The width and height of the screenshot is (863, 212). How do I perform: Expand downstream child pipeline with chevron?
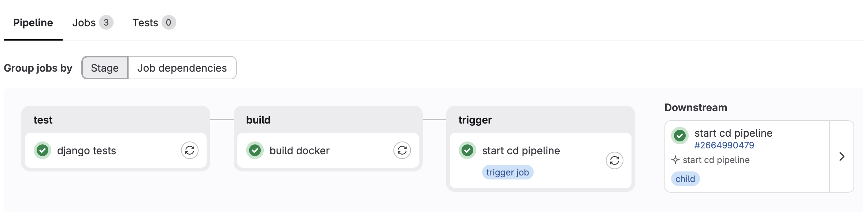[842, 156]
